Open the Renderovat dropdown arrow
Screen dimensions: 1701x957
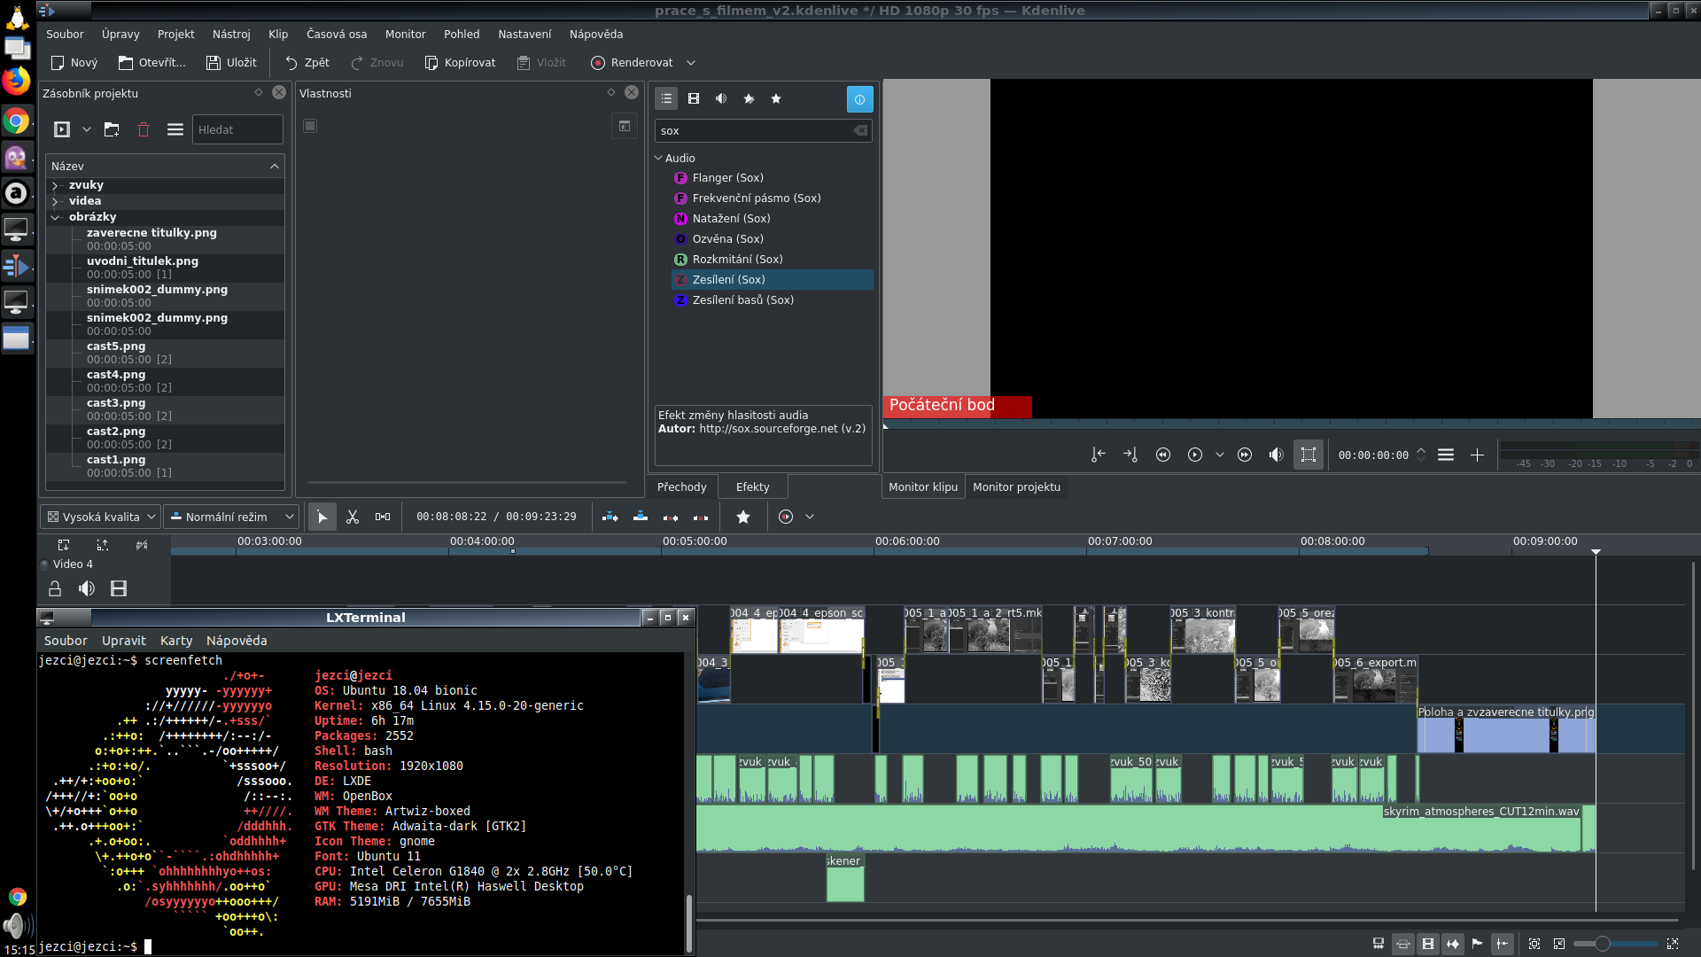[x=691, y=63]
